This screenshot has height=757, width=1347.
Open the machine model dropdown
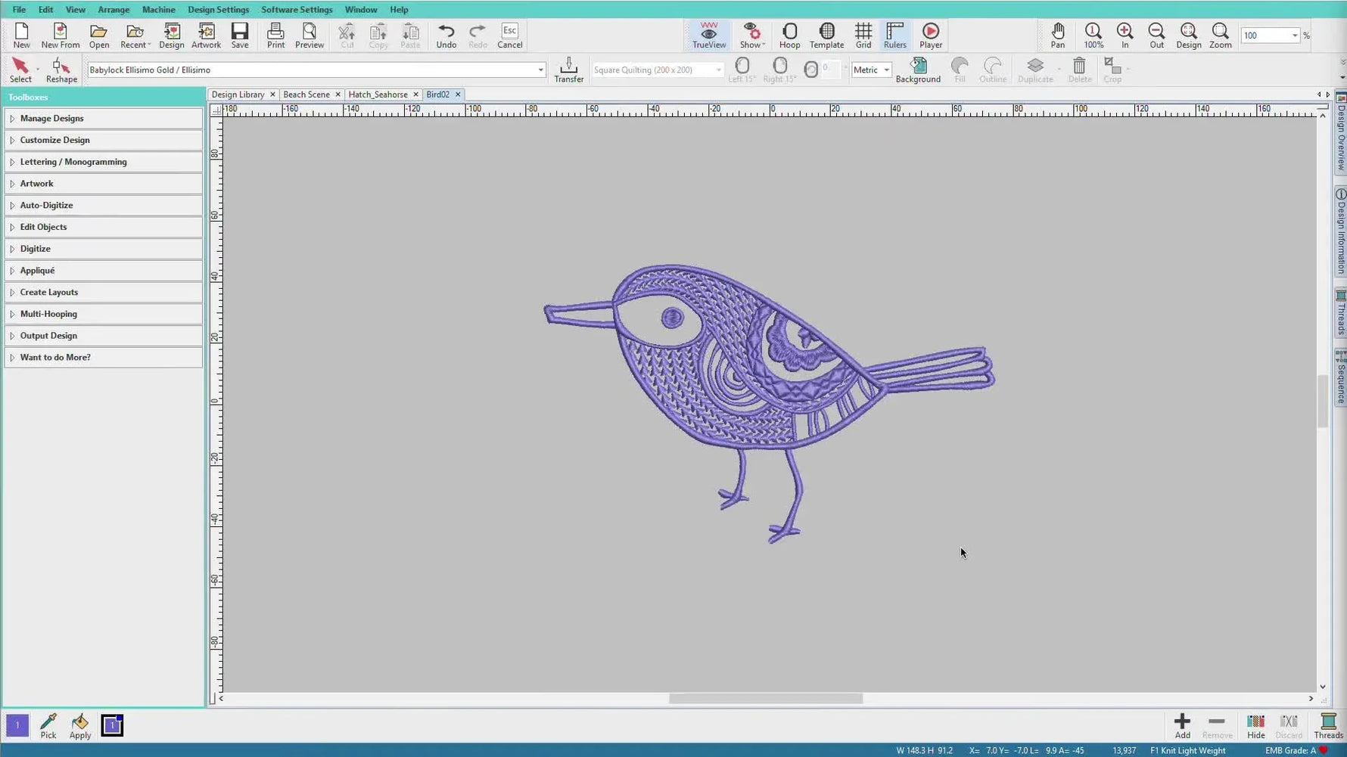[540, 70]
